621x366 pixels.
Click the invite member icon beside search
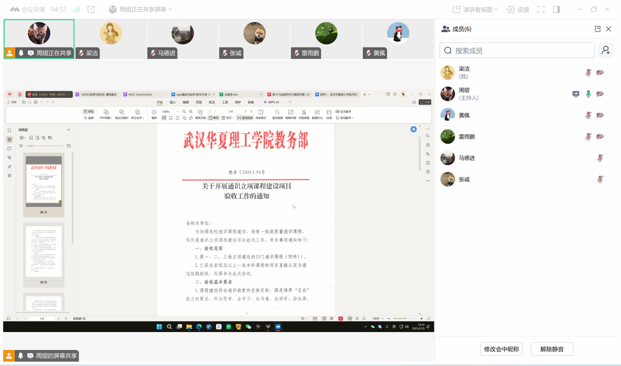(605, 50)
